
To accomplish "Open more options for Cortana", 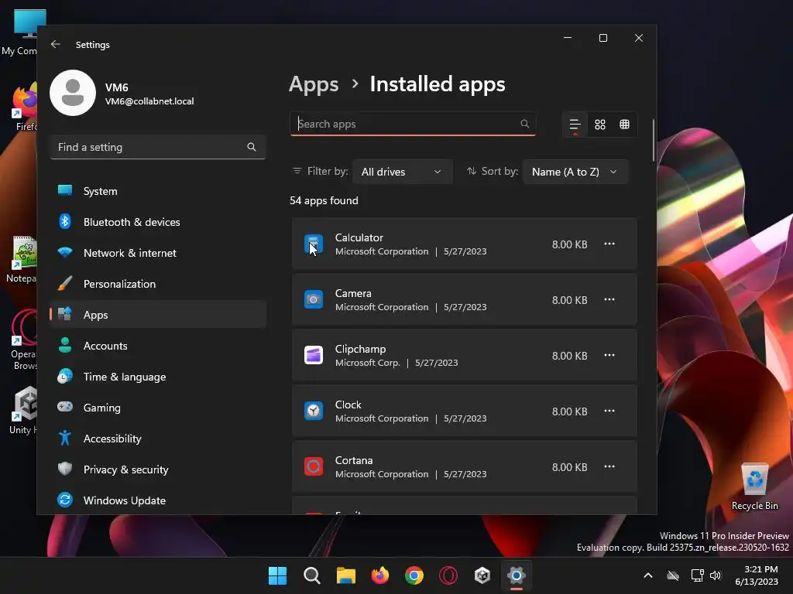I will [609, 466].
